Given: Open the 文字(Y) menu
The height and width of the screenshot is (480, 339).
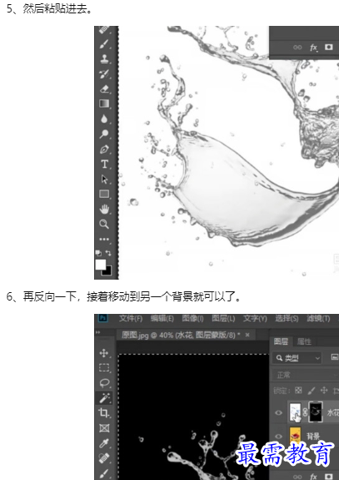Looking at the screenshot, I should click(x=255, y=319).
